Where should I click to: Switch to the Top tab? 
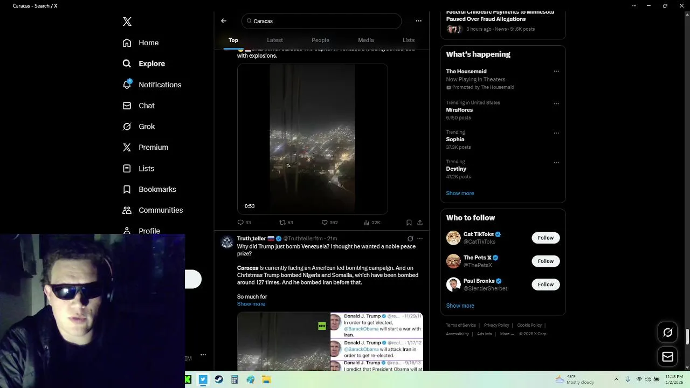pyautogui.click(x=233, y=40)
